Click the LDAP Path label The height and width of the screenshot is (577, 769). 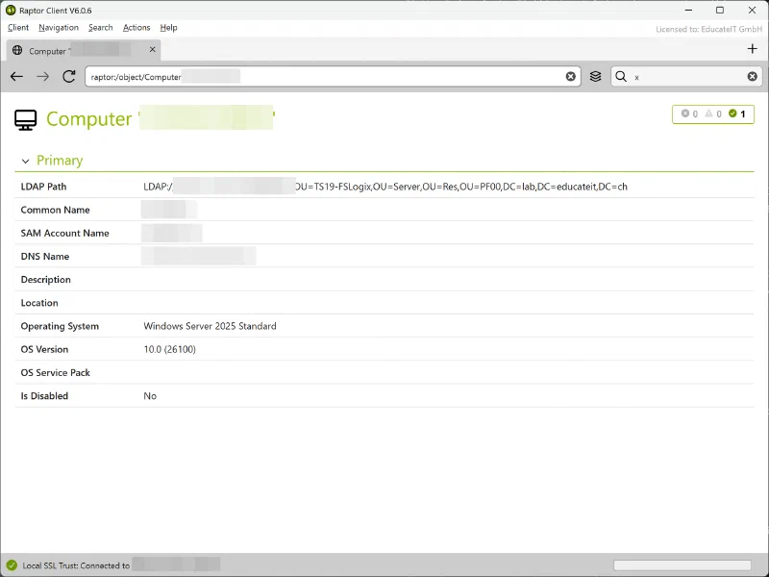point(43,187)
